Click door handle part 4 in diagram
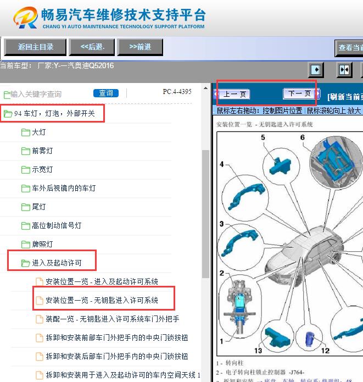The width and height of the screenshot is (363, 382). point(246,197)
